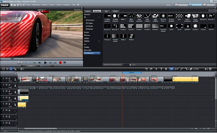Switch to the Import tab
The height and width of the screenshot is (133, 217).
88,11
